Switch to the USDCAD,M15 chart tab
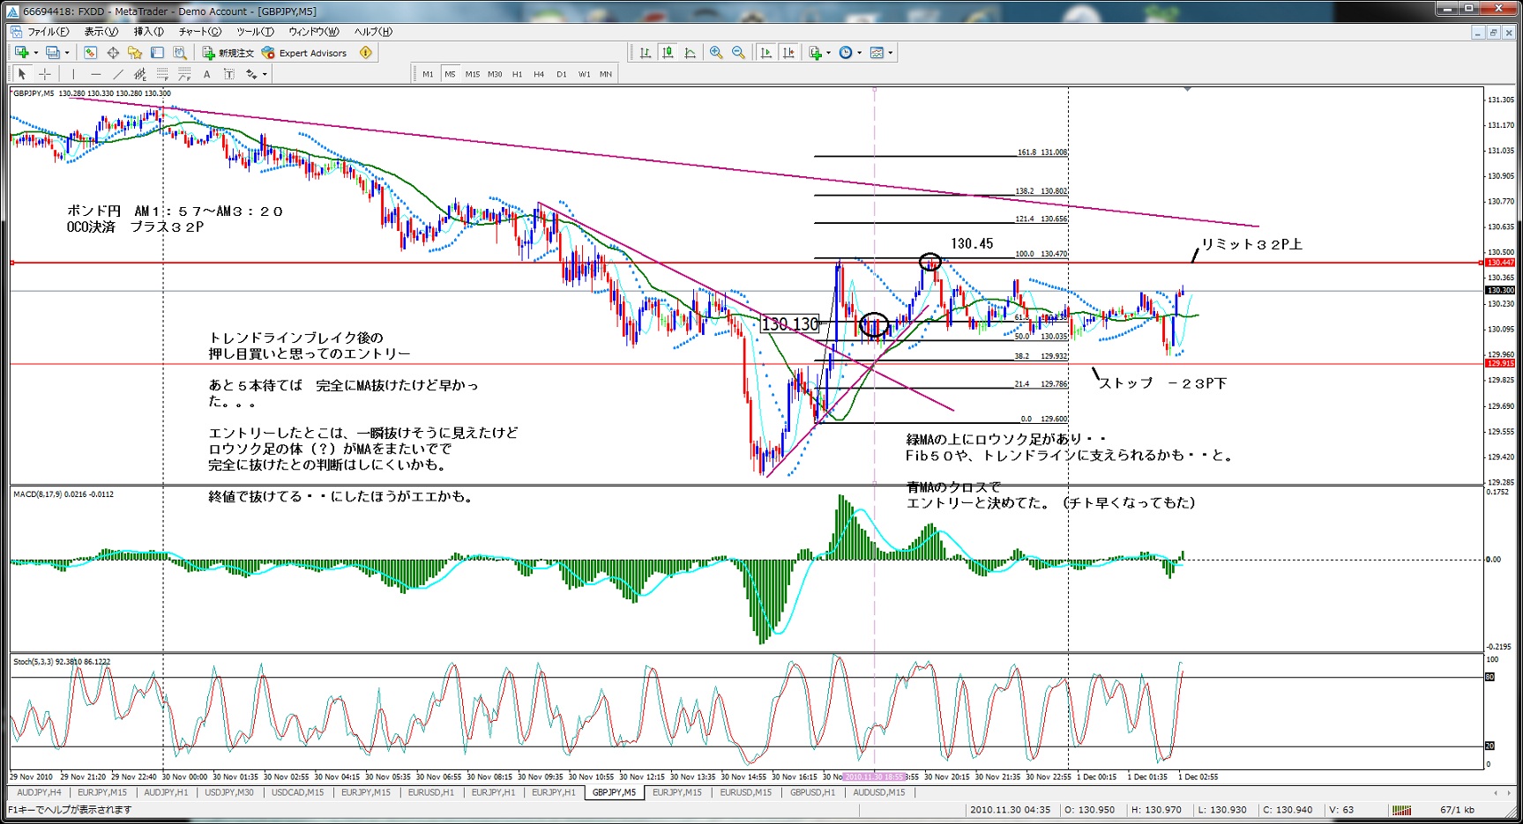Viewport: 1523px width, 824px height. click(297, 792)
